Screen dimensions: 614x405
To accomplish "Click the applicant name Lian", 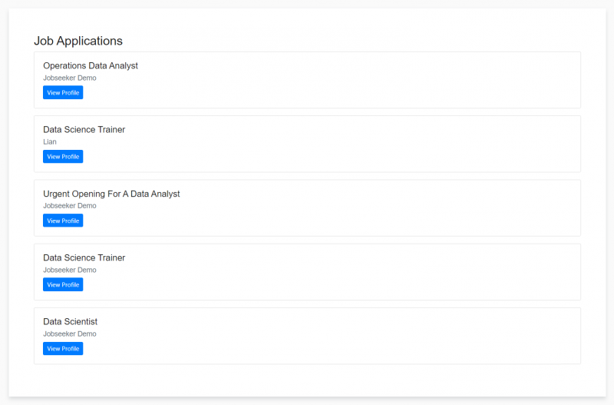I will (x=50, y=142).
